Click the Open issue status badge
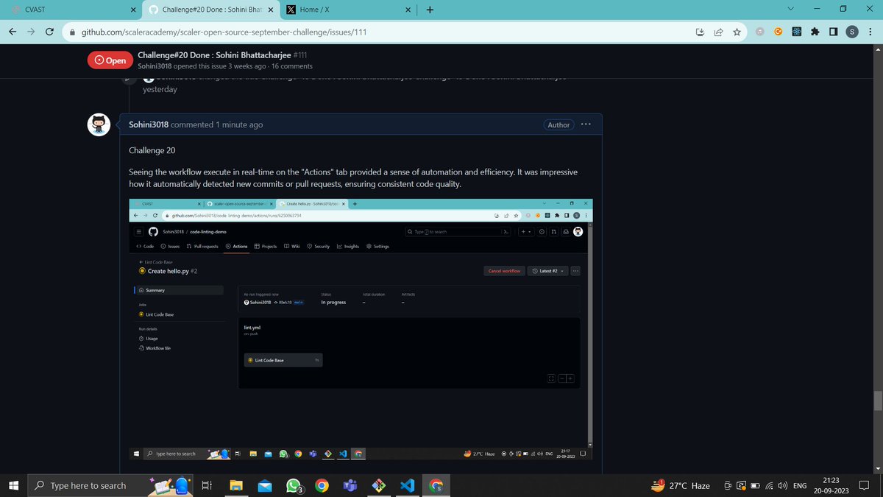Viewport: 883px width, 497px height. (110, 60)
